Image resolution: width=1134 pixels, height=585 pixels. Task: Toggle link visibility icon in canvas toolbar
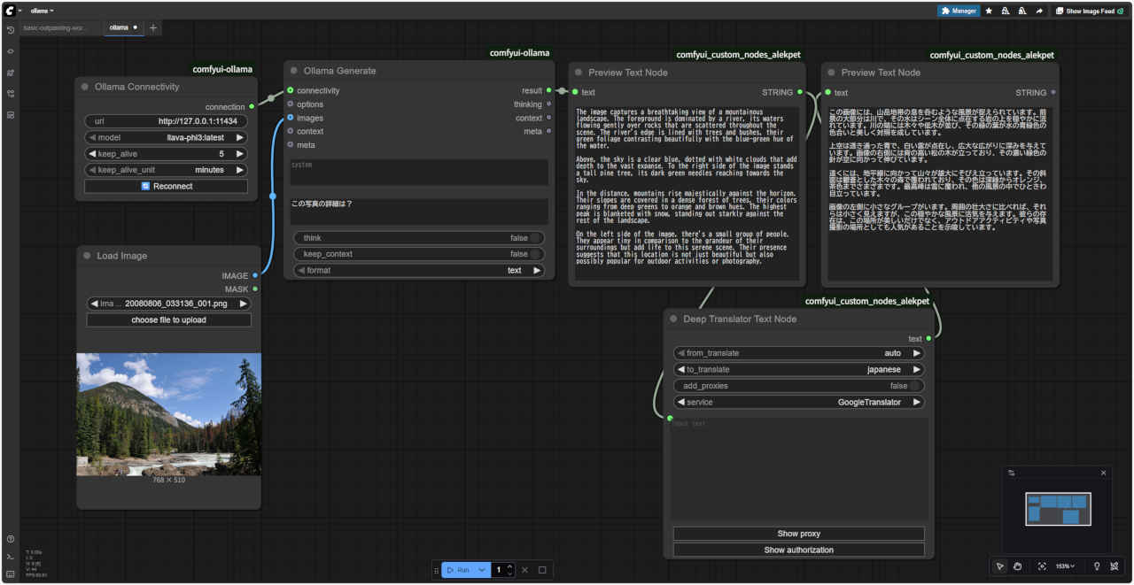pos(1115,566)
